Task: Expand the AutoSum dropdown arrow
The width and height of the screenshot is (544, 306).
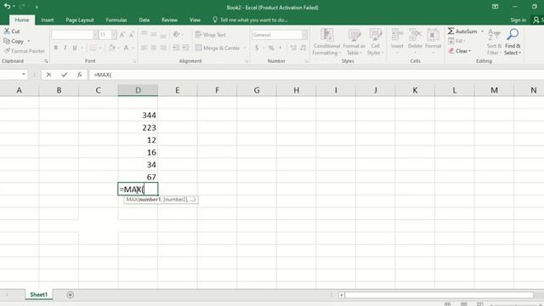Action: click(x=482, y=31)
